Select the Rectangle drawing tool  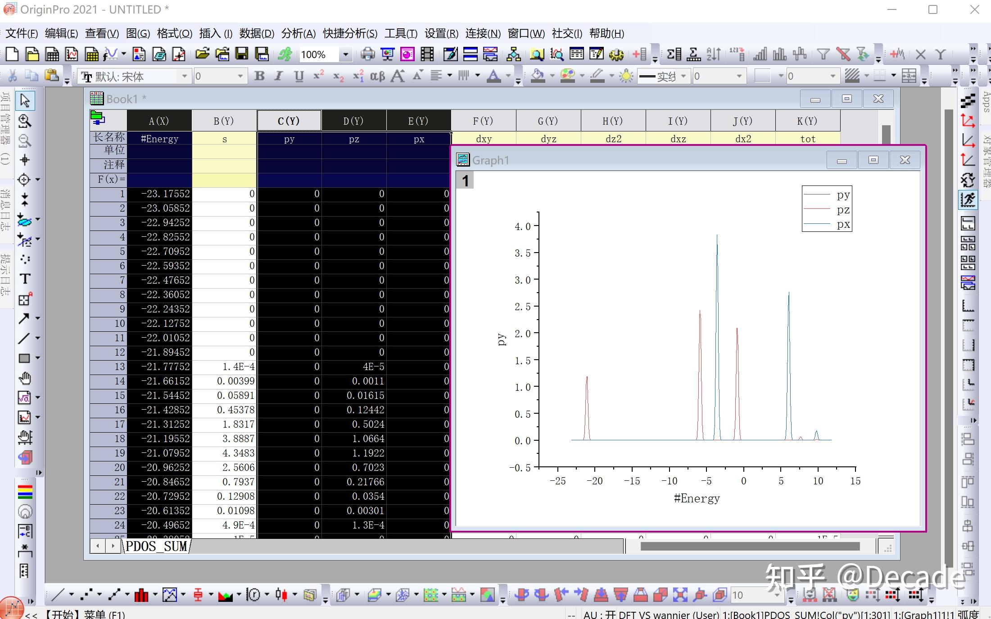(24, 358)
